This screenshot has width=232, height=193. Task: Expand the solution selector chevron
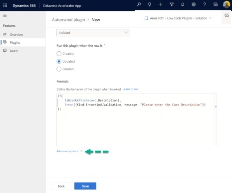point(211,18)
